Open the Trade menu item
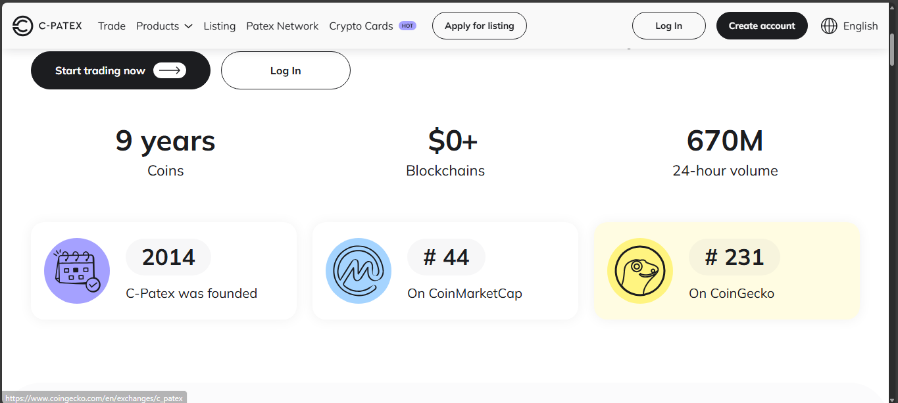 112,26
